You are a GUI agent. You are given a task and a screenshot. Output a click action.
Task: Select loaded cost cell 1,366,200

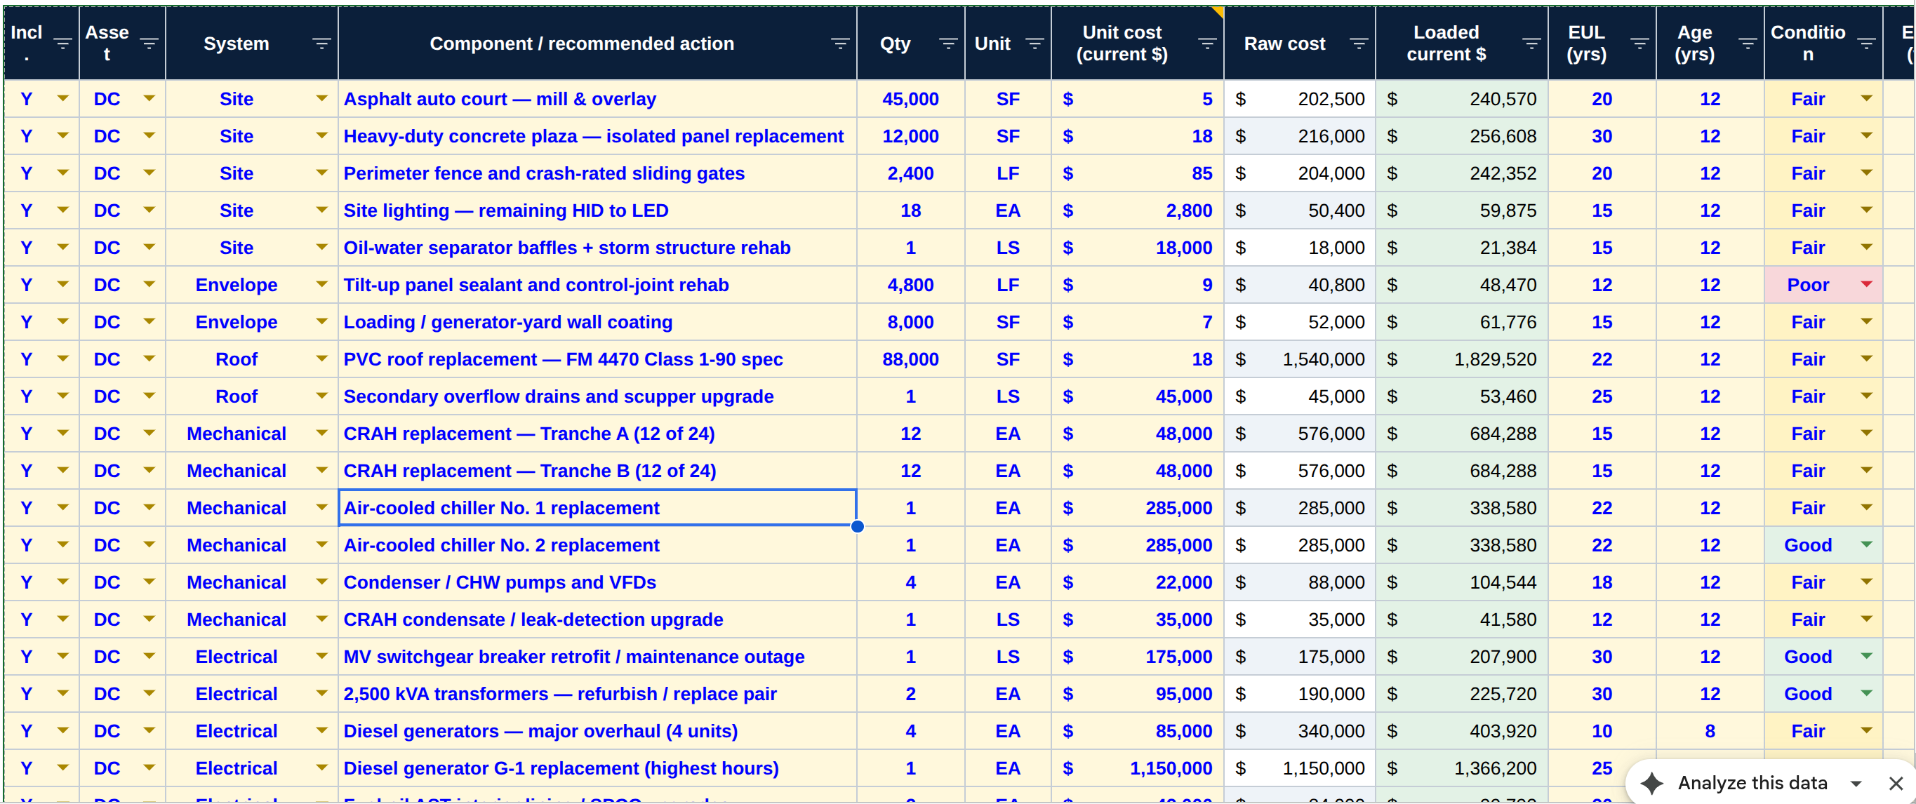point(1461,768)
